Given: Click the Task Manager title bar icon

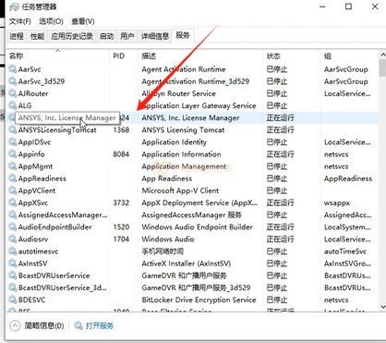Looking at the screenshot, I should click(15, 6).
